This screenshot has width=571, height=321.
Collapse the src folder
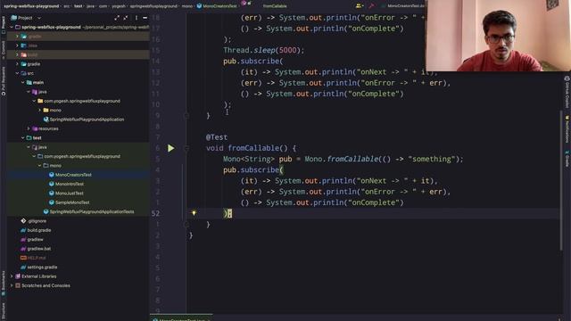click(17, 73)
